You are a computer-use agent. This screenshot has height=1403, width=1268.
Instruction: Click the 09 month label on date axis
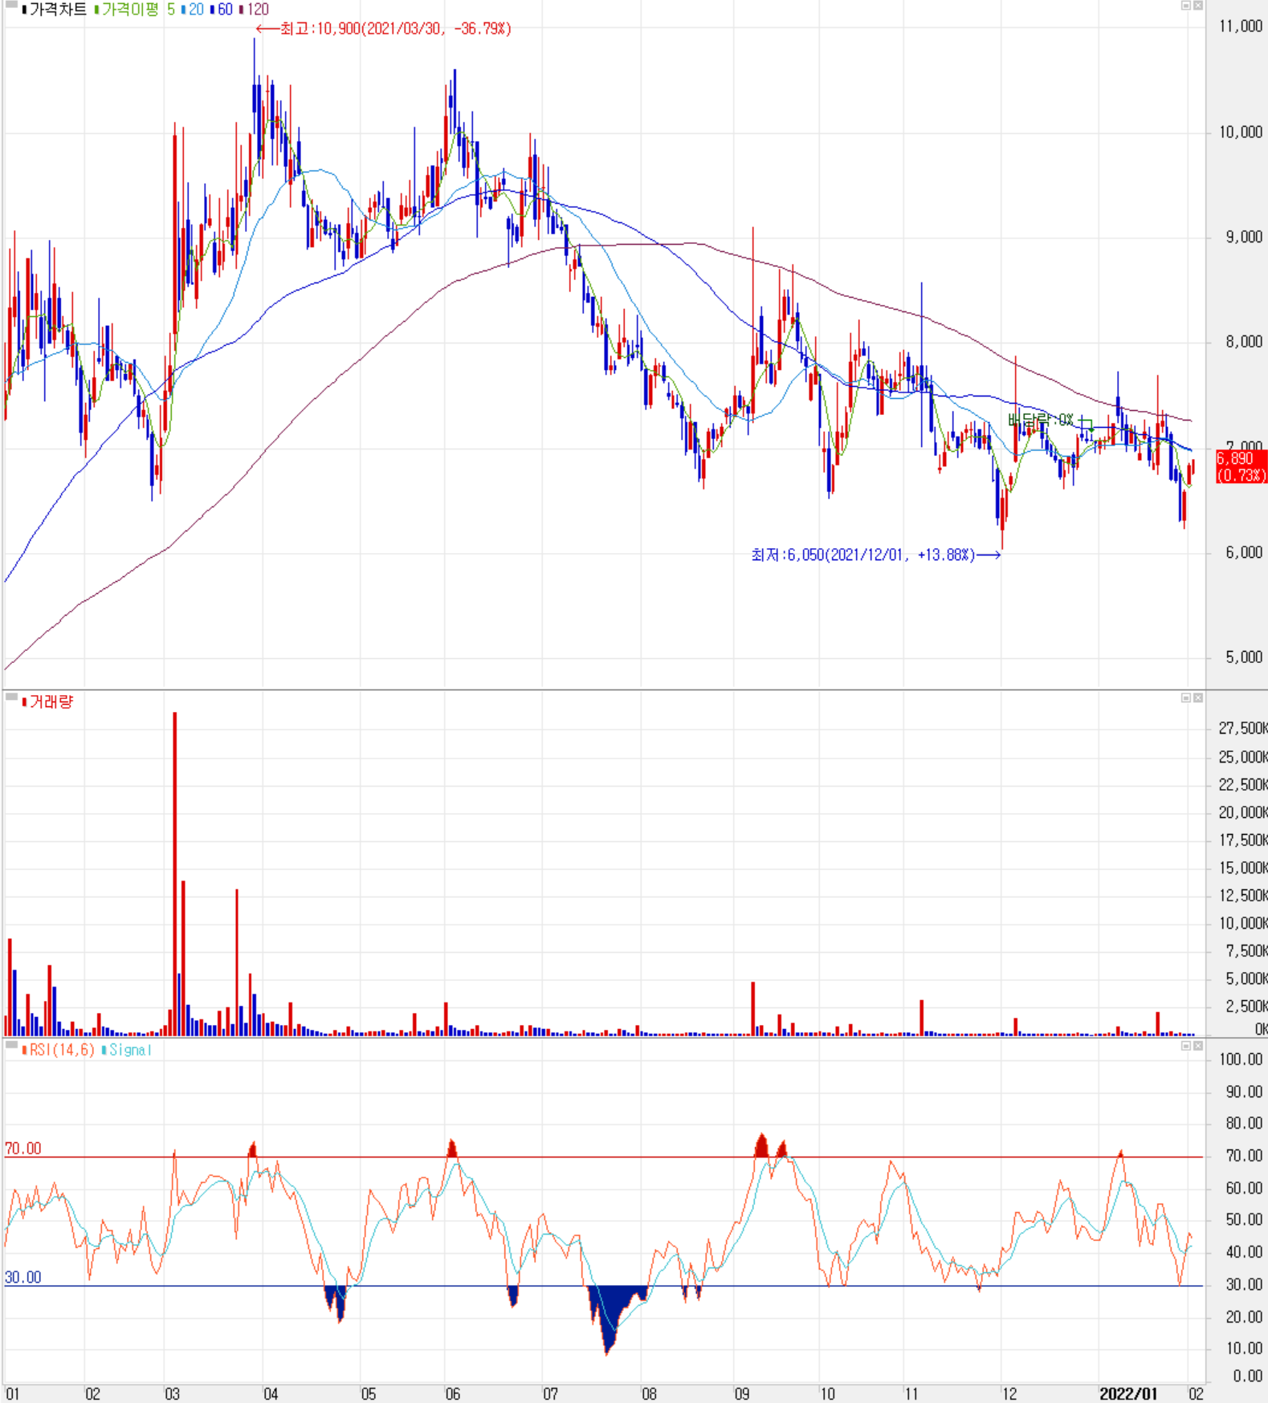pyautogui.click(x=742, y=1394)
